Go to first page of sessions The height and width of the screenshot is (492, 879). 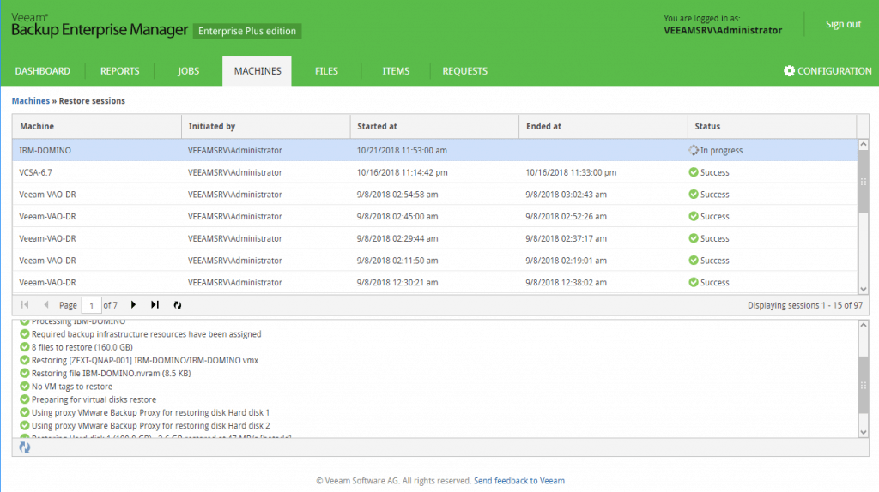(25, 304)
